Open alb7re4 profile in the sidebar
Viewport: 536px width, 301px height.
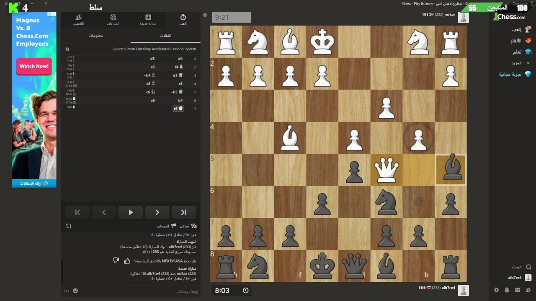tap(520, 278)
